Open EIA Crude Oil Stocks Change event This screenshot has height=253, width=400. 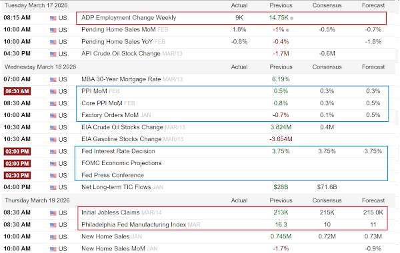click(x=122, y=127)
